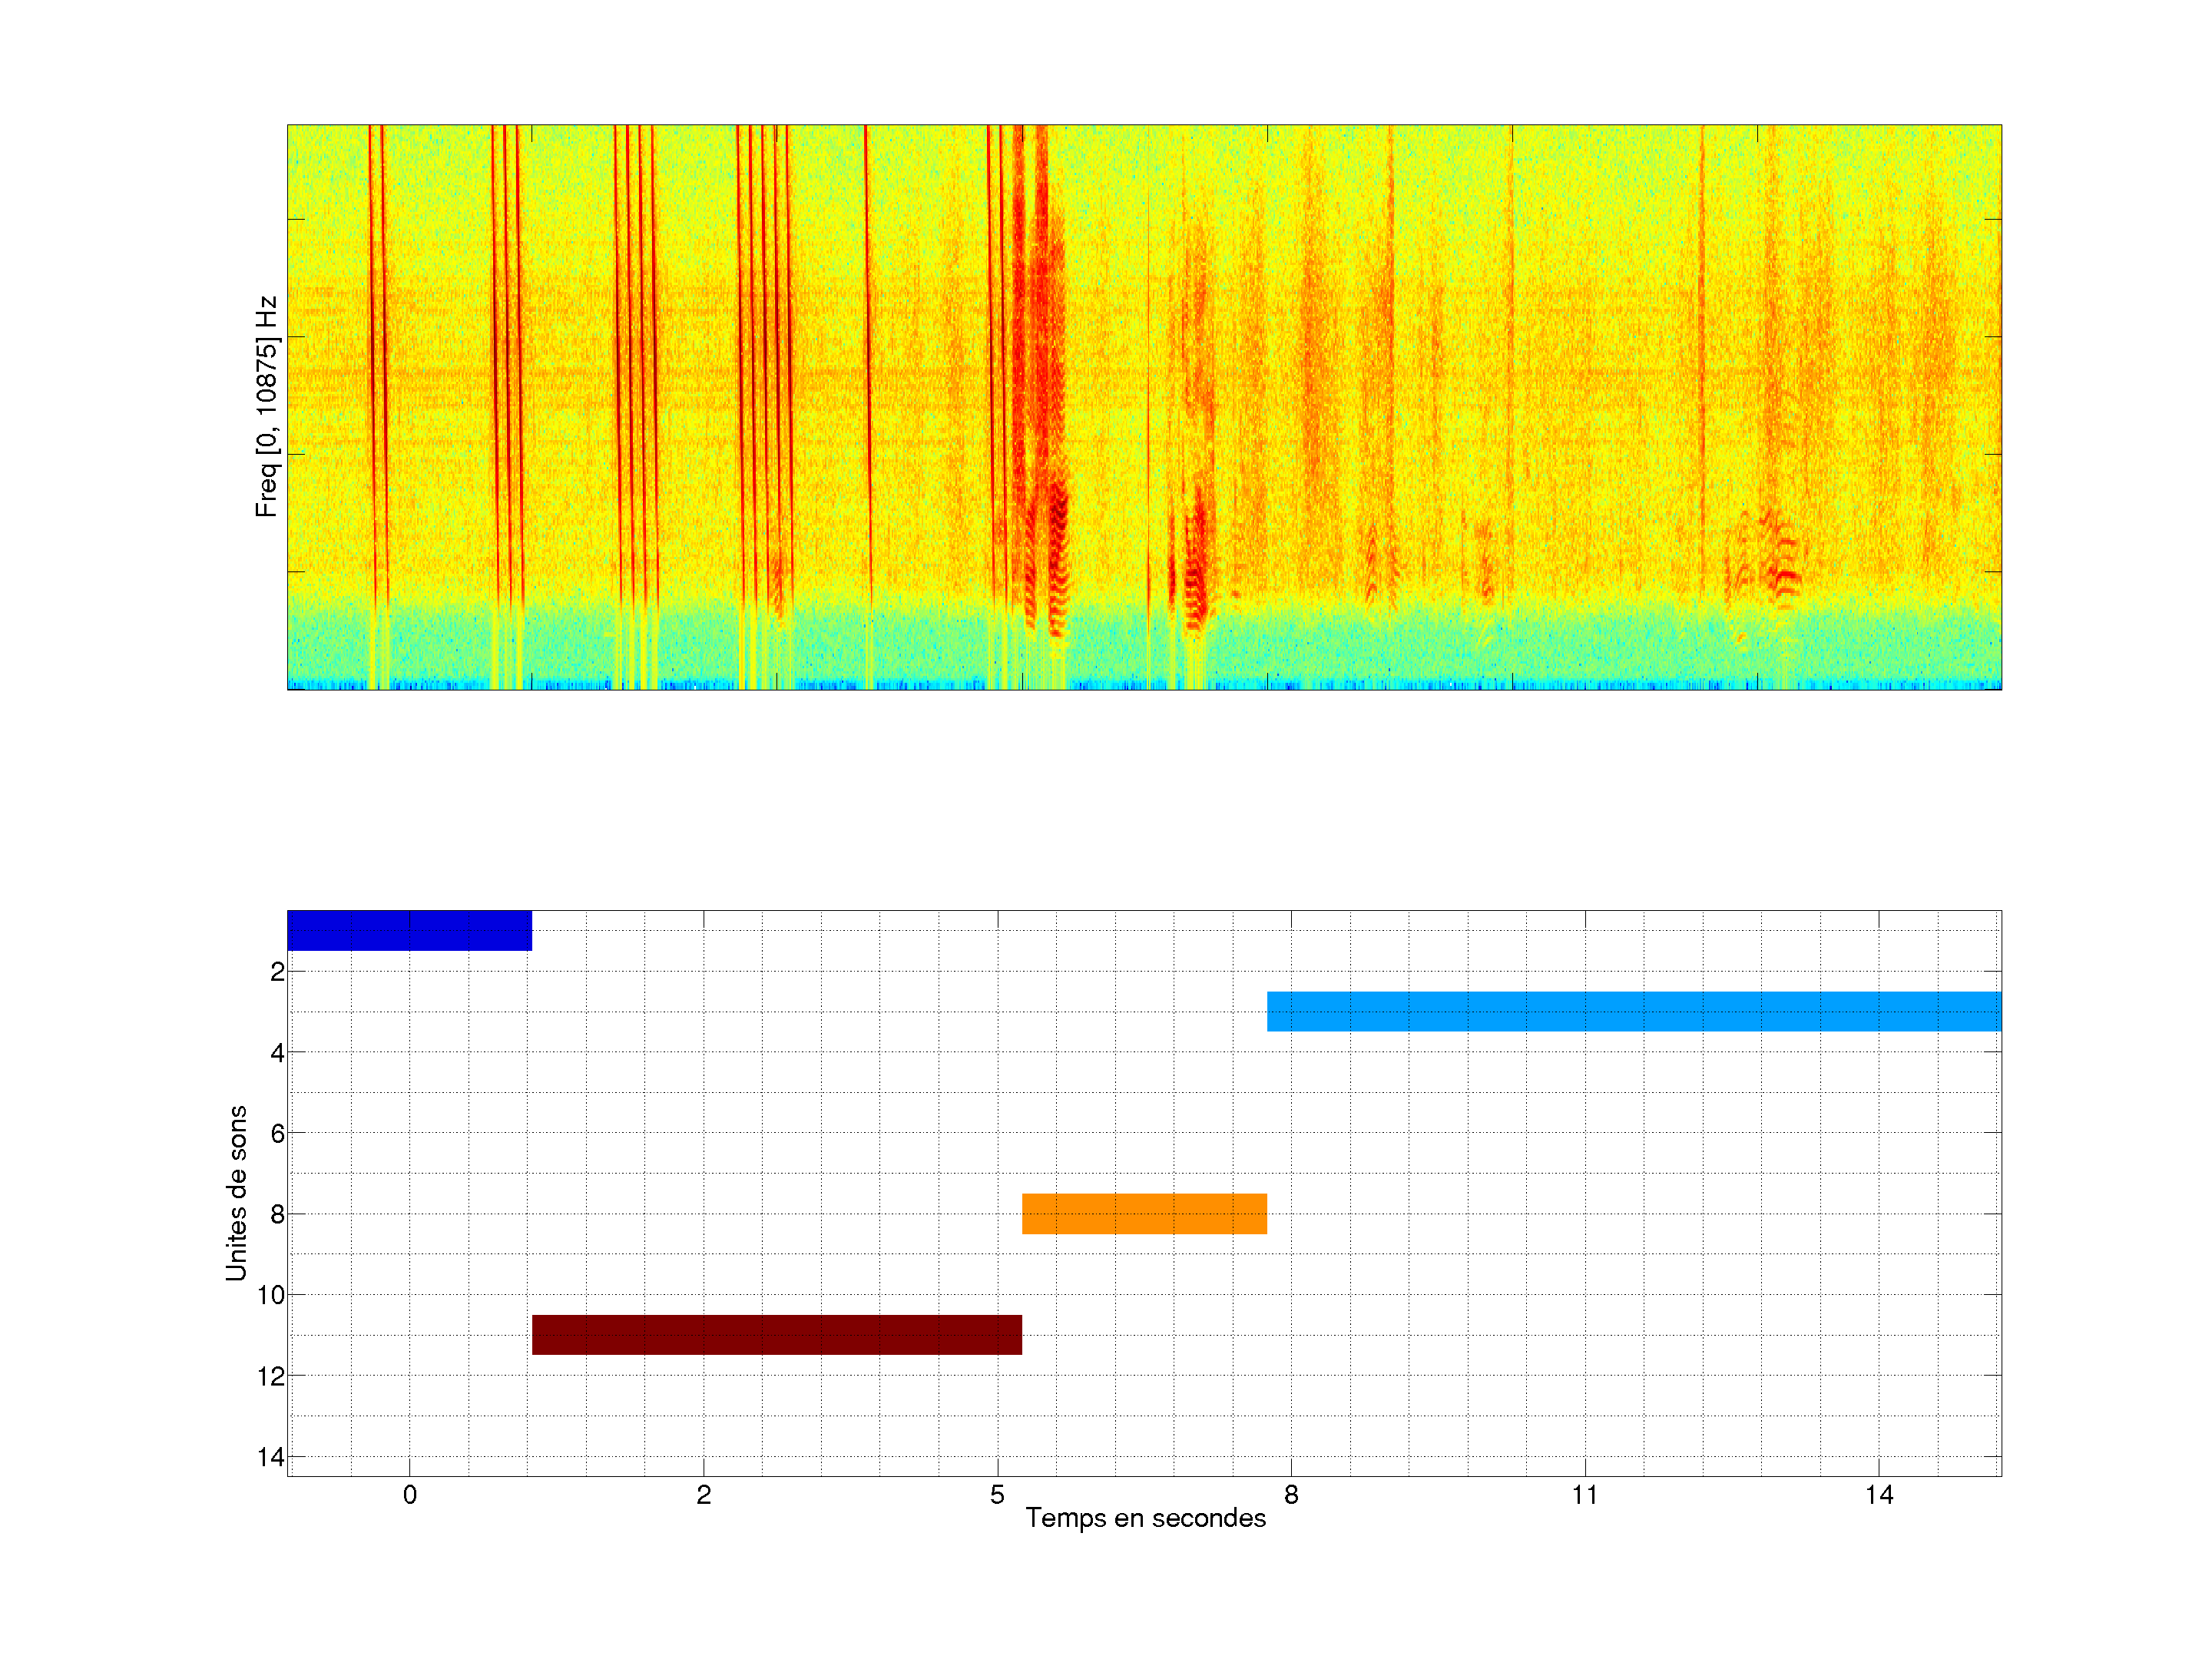Click x-axis tick label 2
The image size is (2212, 1659).
tap(703, 1495)
